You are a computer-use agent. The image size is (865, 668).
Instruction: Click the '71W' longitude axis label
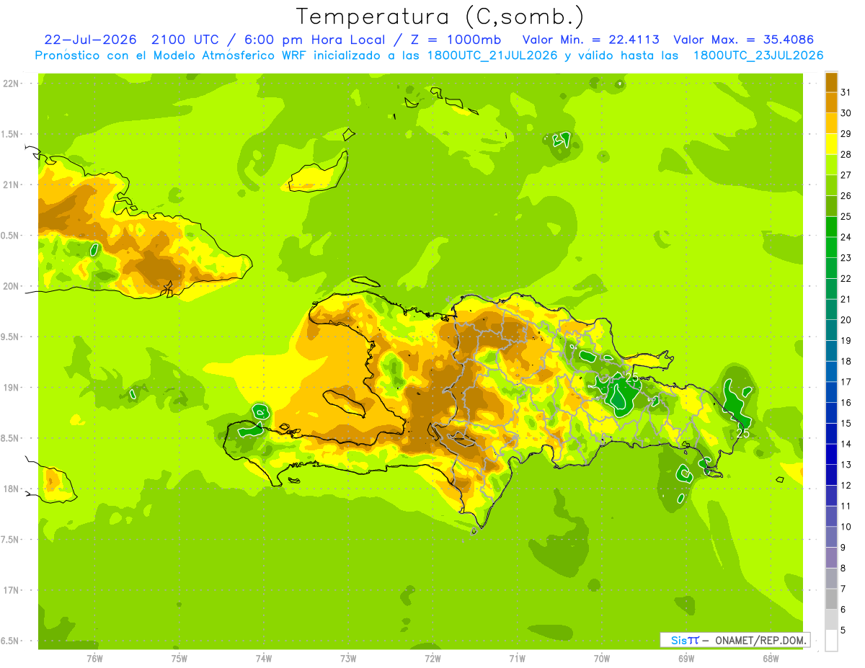[517, 659]
